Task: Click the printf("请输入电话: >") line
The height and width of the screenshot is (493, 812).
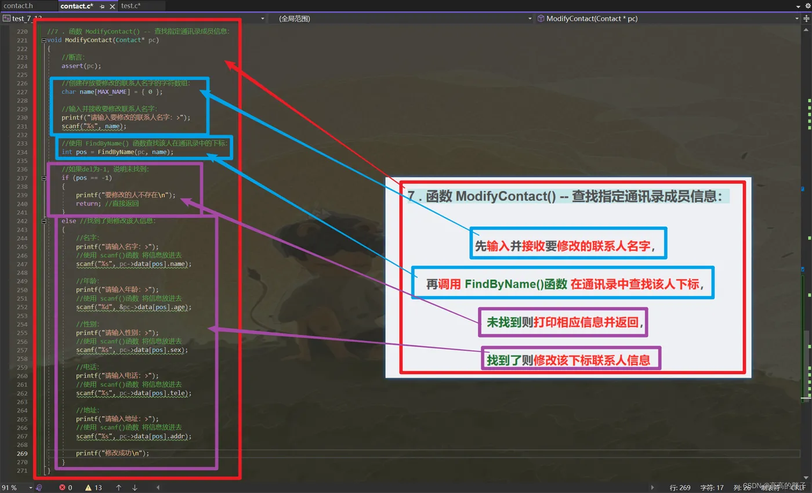Action: (117, 375)
